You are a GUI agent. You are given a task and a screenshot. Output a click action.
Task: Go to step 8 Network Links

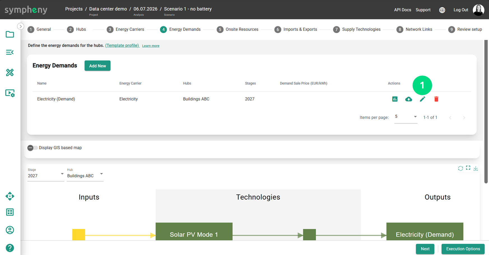pyautogui.click(x=415, y=29)
